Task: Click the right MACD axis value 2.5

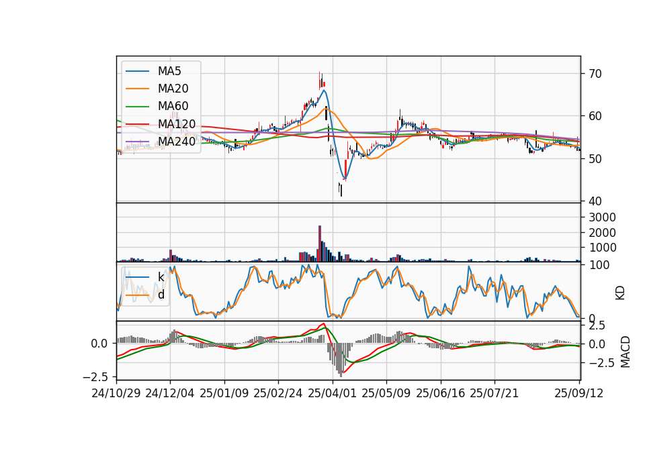Action: (597, 326)
